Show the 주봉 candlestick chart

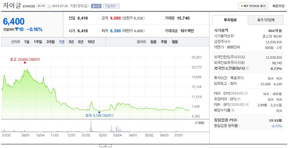(x=164, y=42)
